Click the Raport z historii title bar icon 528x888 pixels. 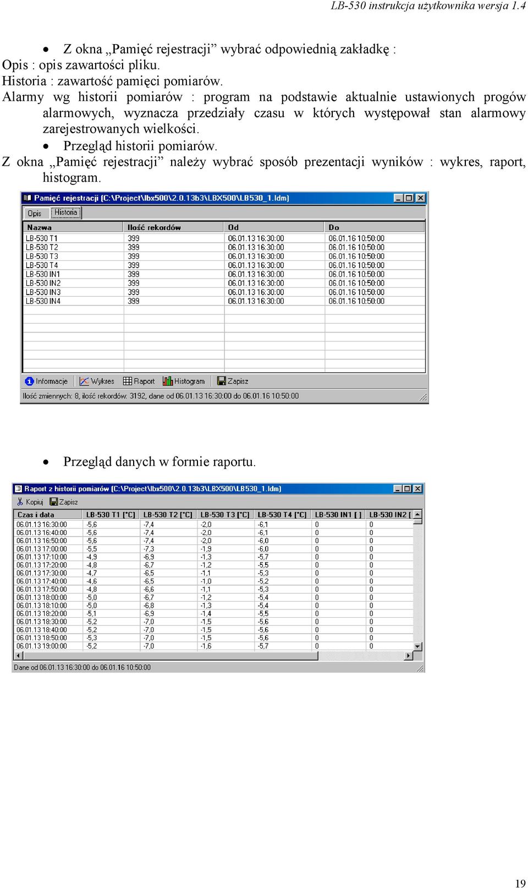point(18,489)
